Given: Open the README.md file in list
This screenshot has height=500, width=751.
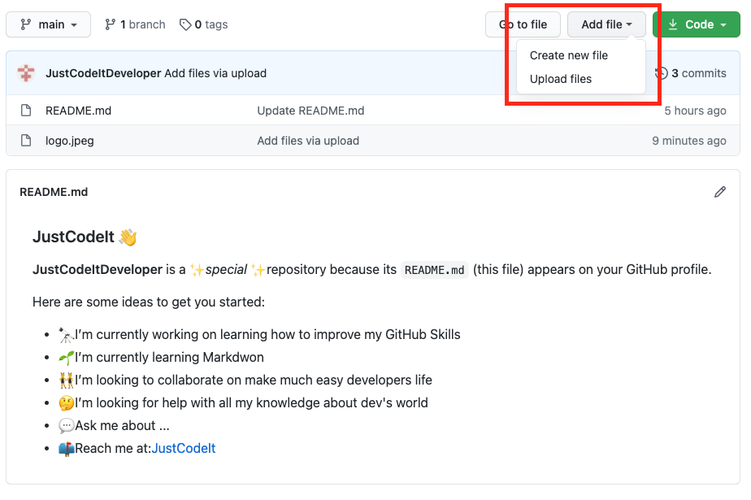Looking at the screenshot, I should click(x=79, y=111).
